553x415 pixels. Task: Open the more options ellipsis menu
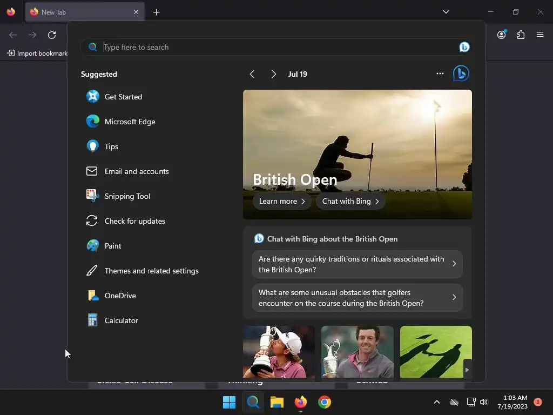[440, 73]
